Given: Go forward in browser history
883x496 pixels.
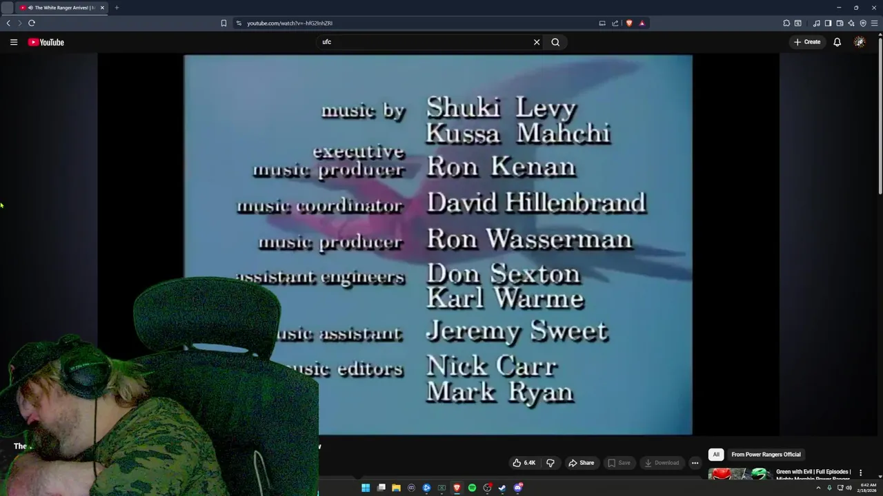Looking at the screenshot, I should [19, 23].
